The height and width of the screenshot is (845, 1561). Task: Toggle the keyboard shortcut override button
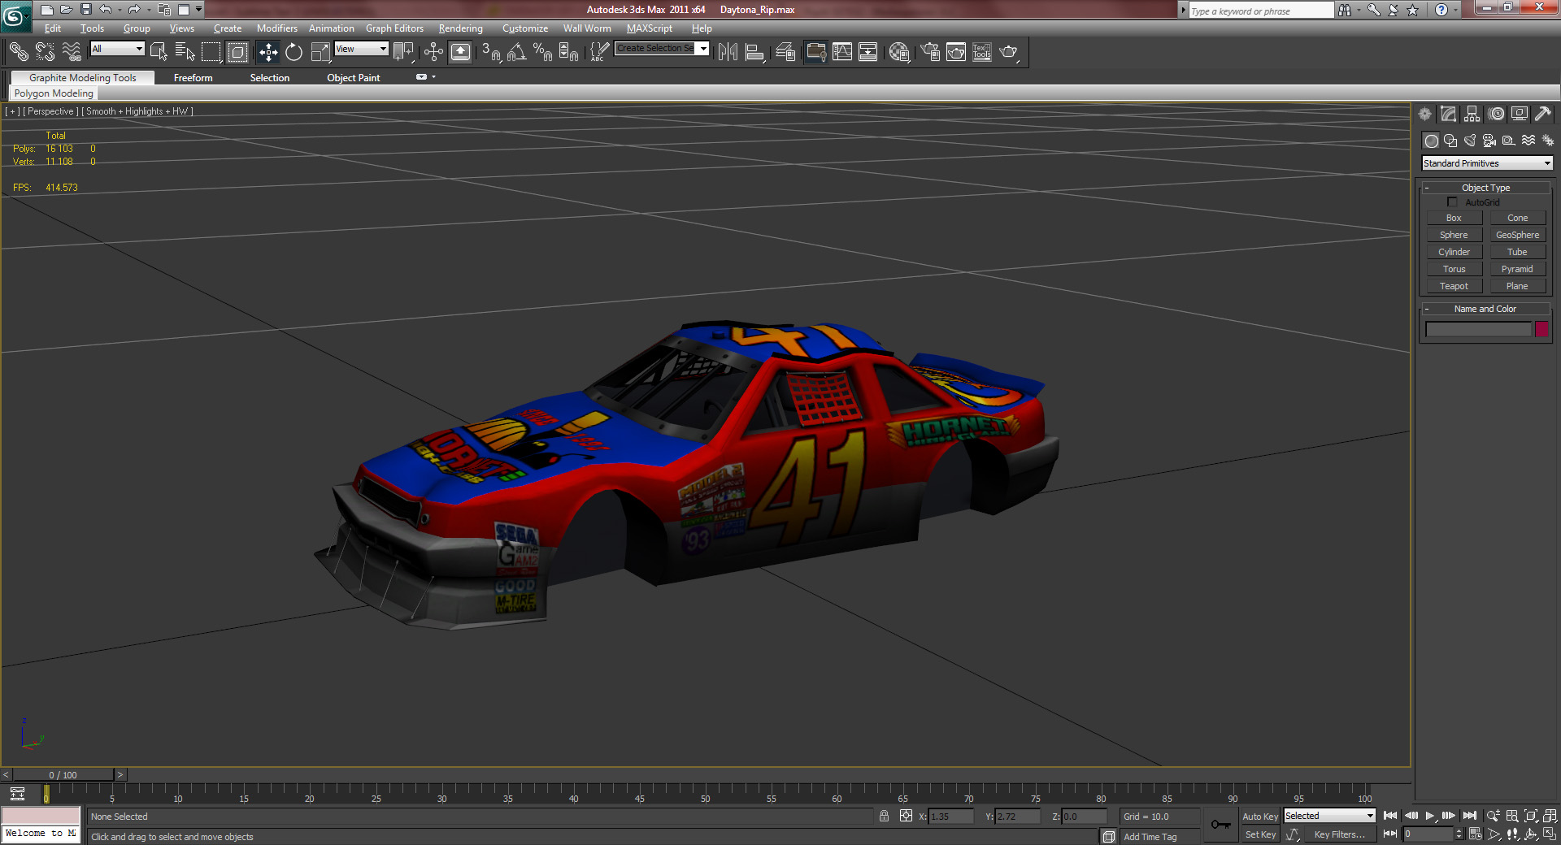(460, 52)
